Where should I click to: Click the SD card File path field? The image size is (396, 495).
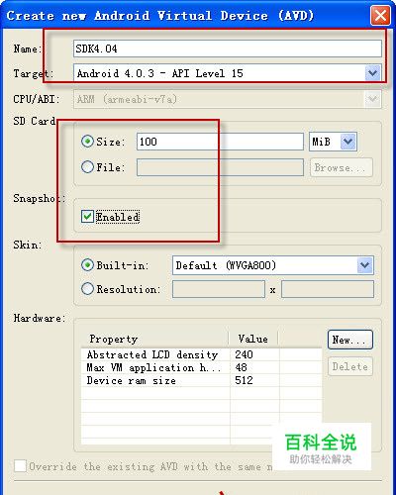(x=220, y=167)
